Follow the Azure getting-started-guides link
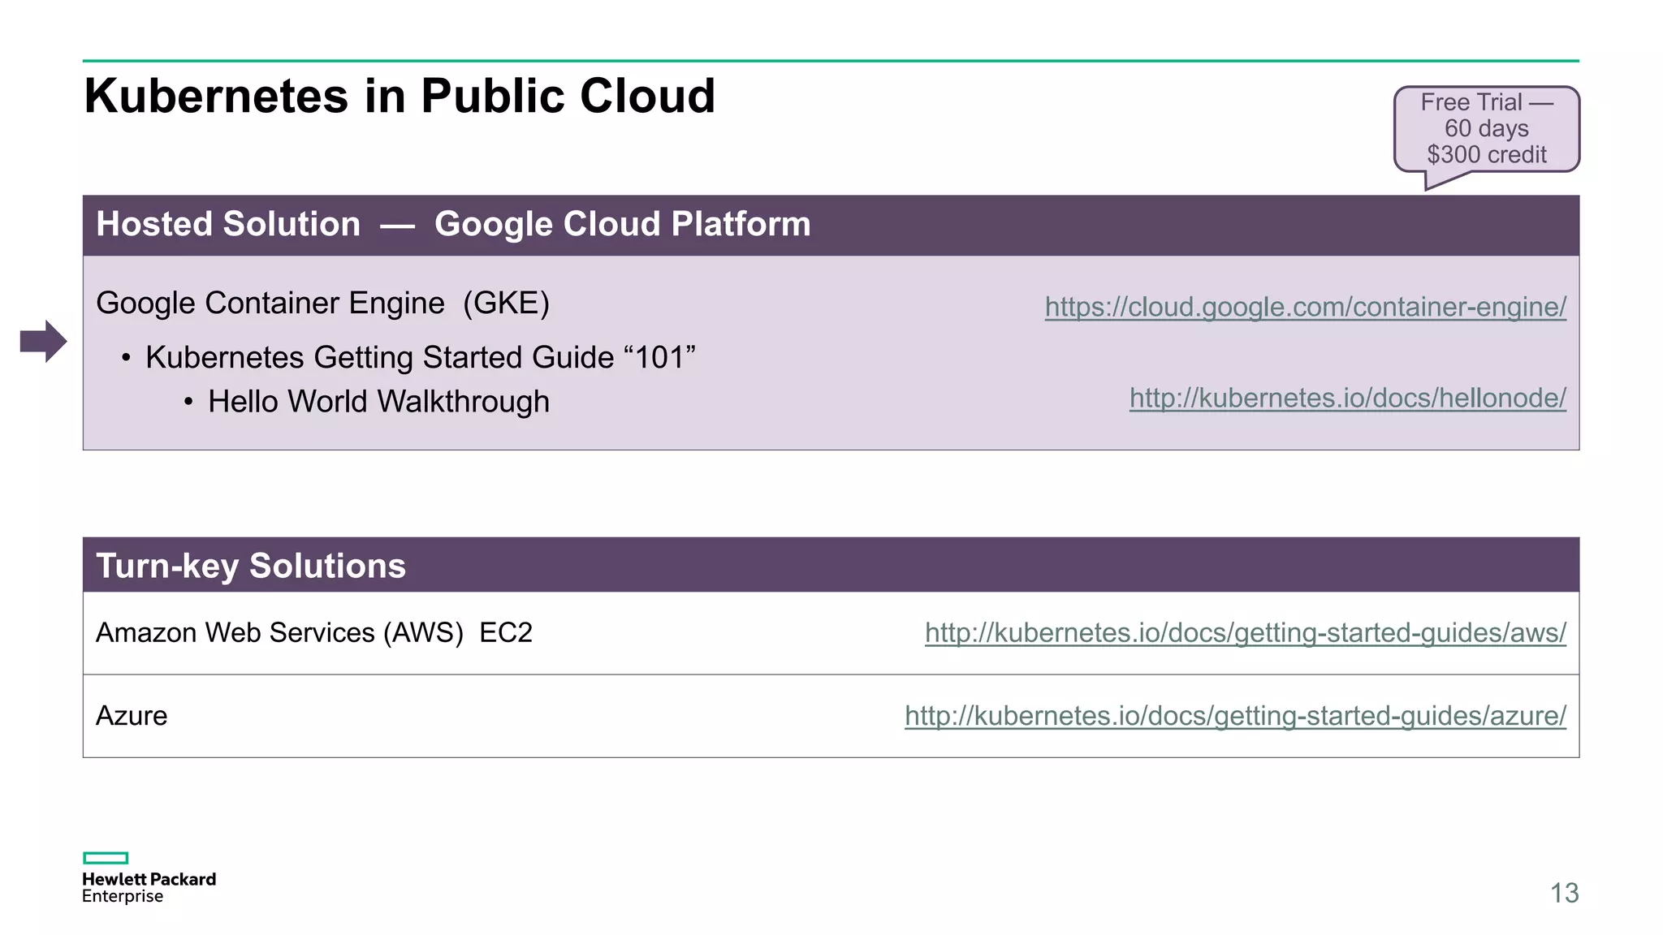The image size is (1663, 935). [1235, 715]
